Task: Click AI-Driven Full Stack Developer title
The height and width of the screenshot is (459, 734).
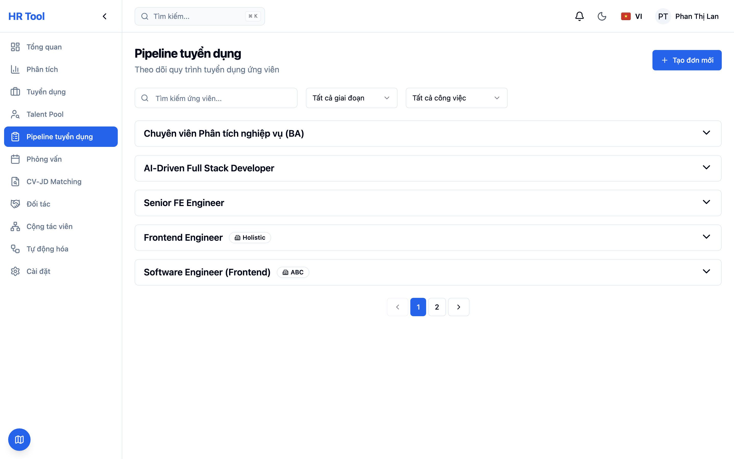Action: pos(209,168)
